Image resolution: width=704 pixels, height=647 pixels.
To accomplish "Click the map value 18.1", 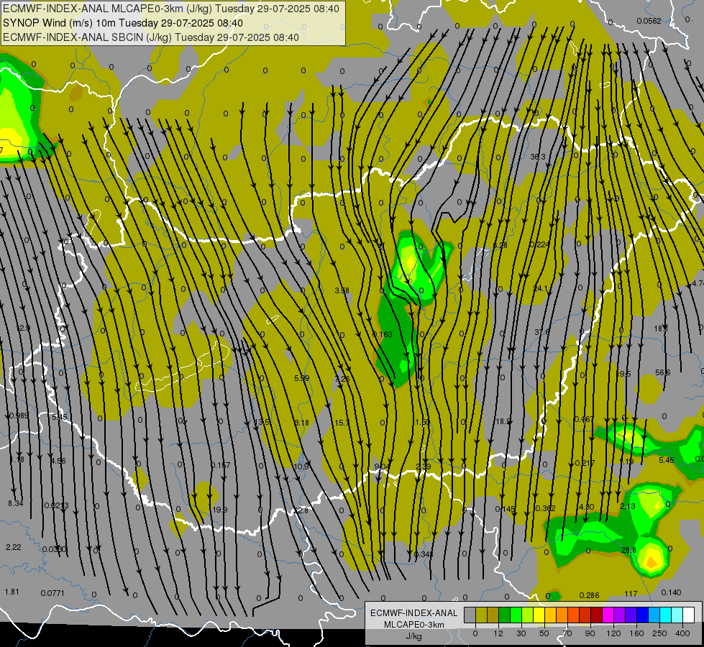I will 661,329.
